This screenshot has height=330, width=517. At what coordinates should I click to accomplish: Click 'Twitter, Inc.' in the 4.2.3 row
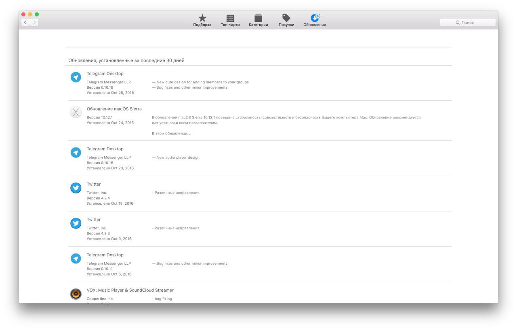point(97,228)
